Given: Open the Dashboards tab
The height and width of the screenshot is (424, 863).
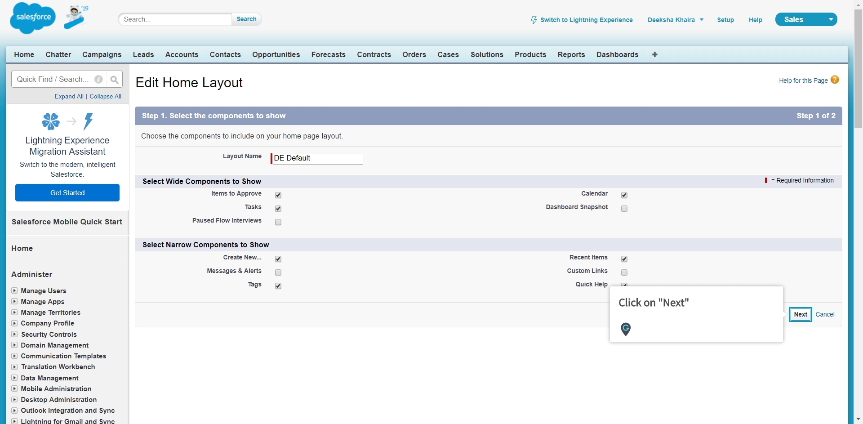Looking at the screenshot, I should [618, 54].
